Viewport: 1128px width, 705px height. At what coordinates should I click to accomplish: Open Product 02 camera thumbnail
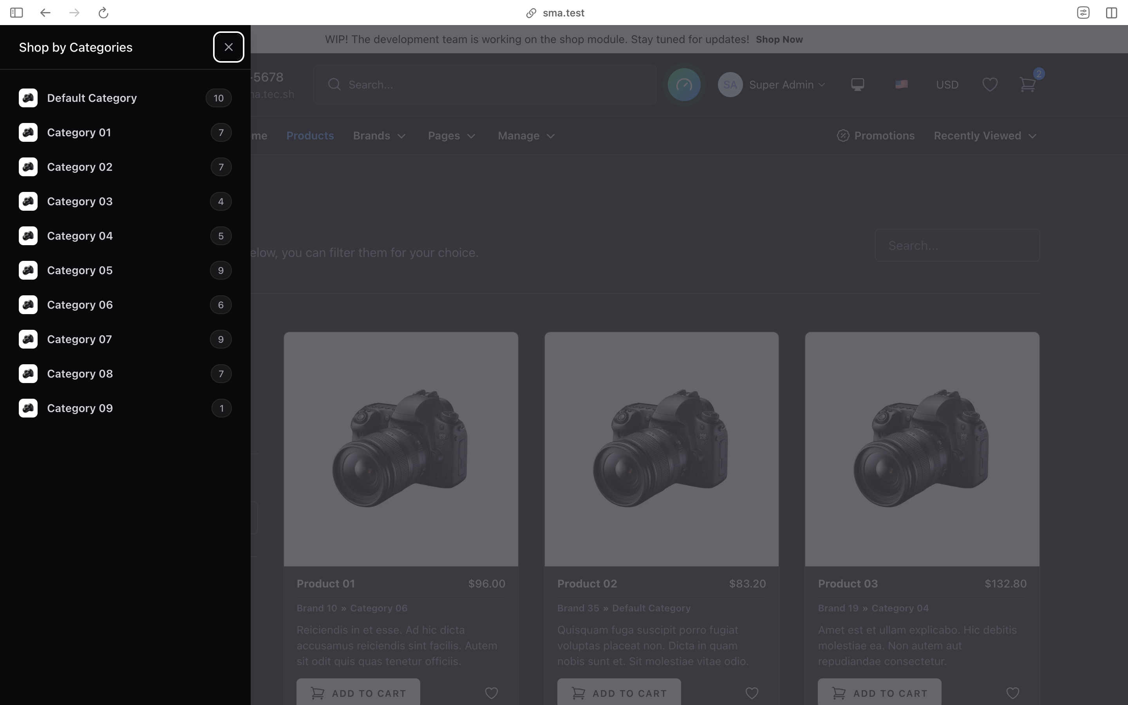pos(662,449)
